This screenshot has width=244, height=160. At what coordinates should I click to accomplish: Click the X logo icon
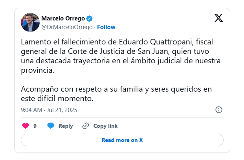(x=218, y=18)
